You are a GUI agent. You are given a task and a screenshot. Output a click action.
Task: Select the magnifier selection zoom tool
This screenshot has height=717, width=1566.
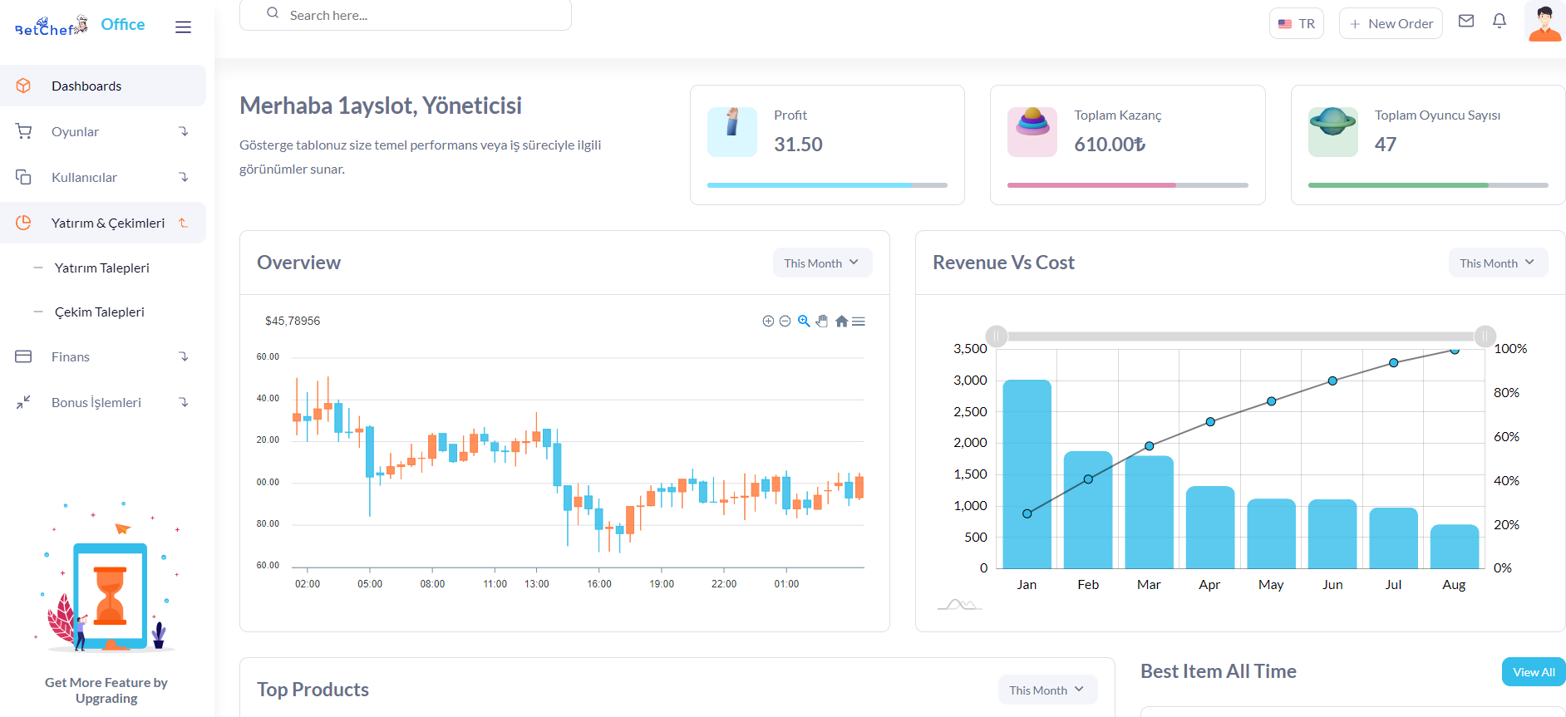coord(804,322)
